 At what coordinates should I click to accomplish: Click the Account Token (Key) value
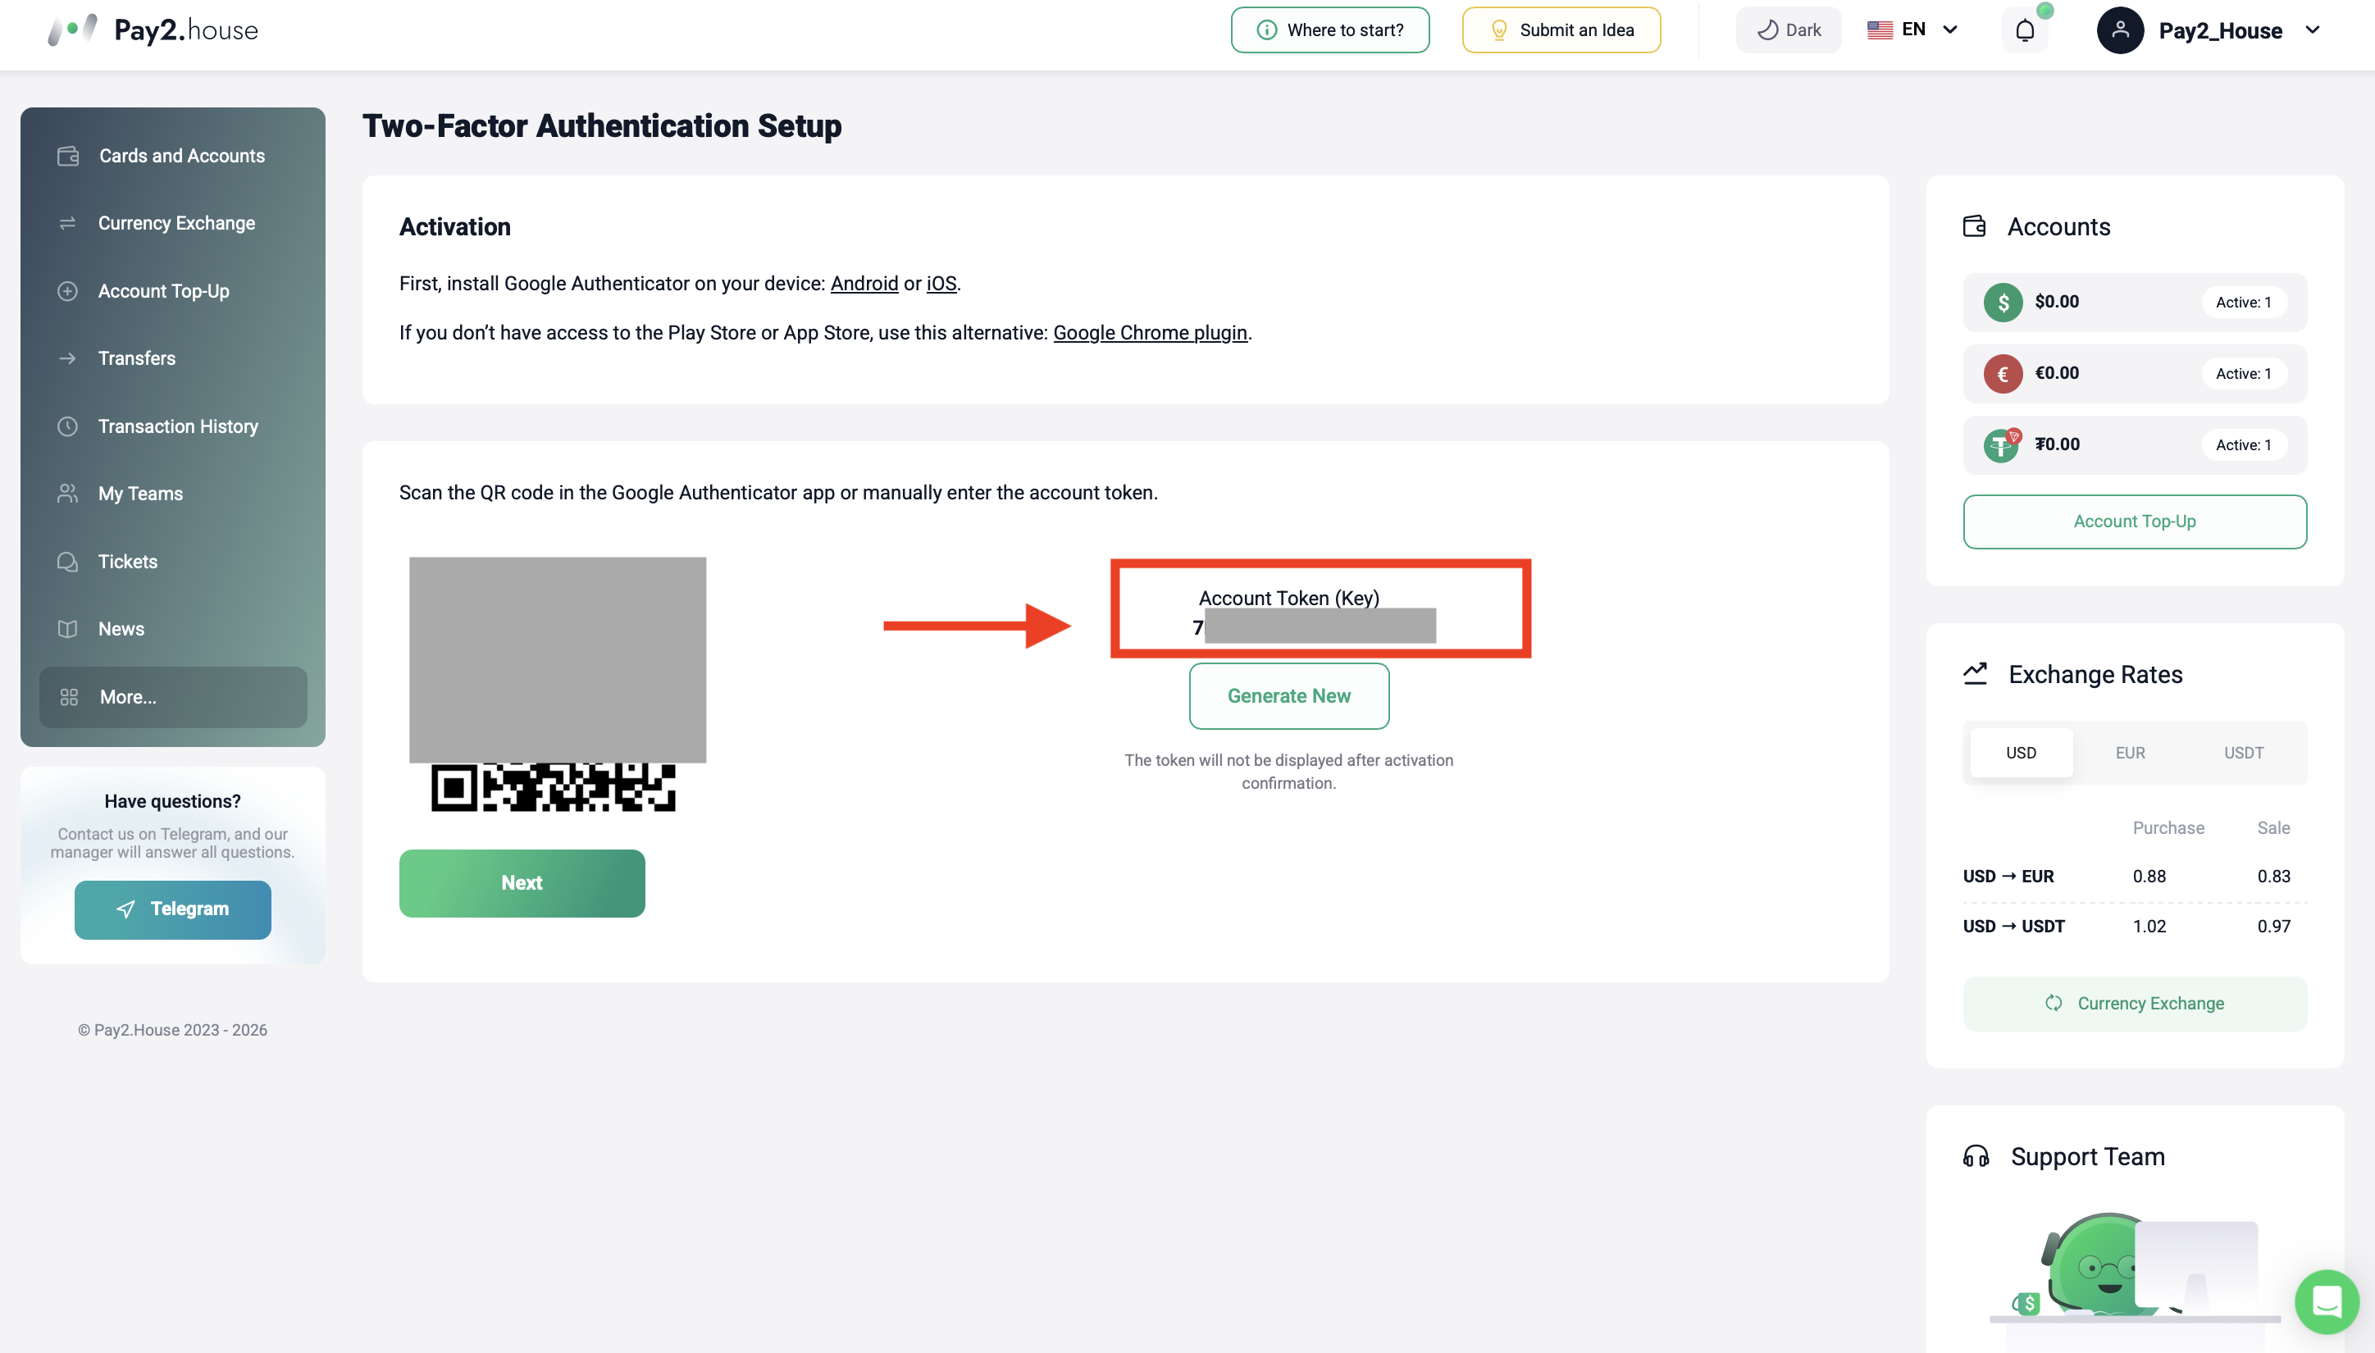[x=1314, y=627]
